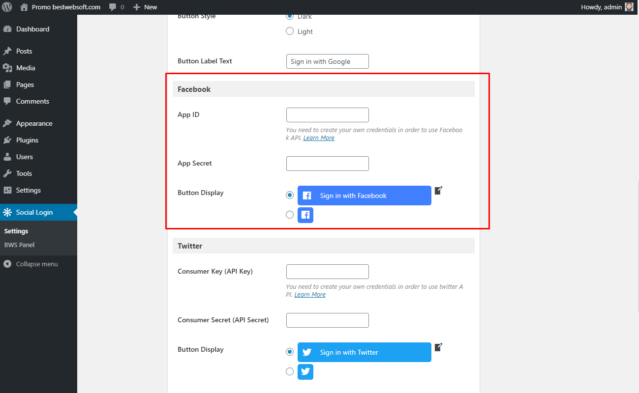Screen dimensions: 639x393
Task: Open the Social Login menu
Action: click(x=38, y=212)
